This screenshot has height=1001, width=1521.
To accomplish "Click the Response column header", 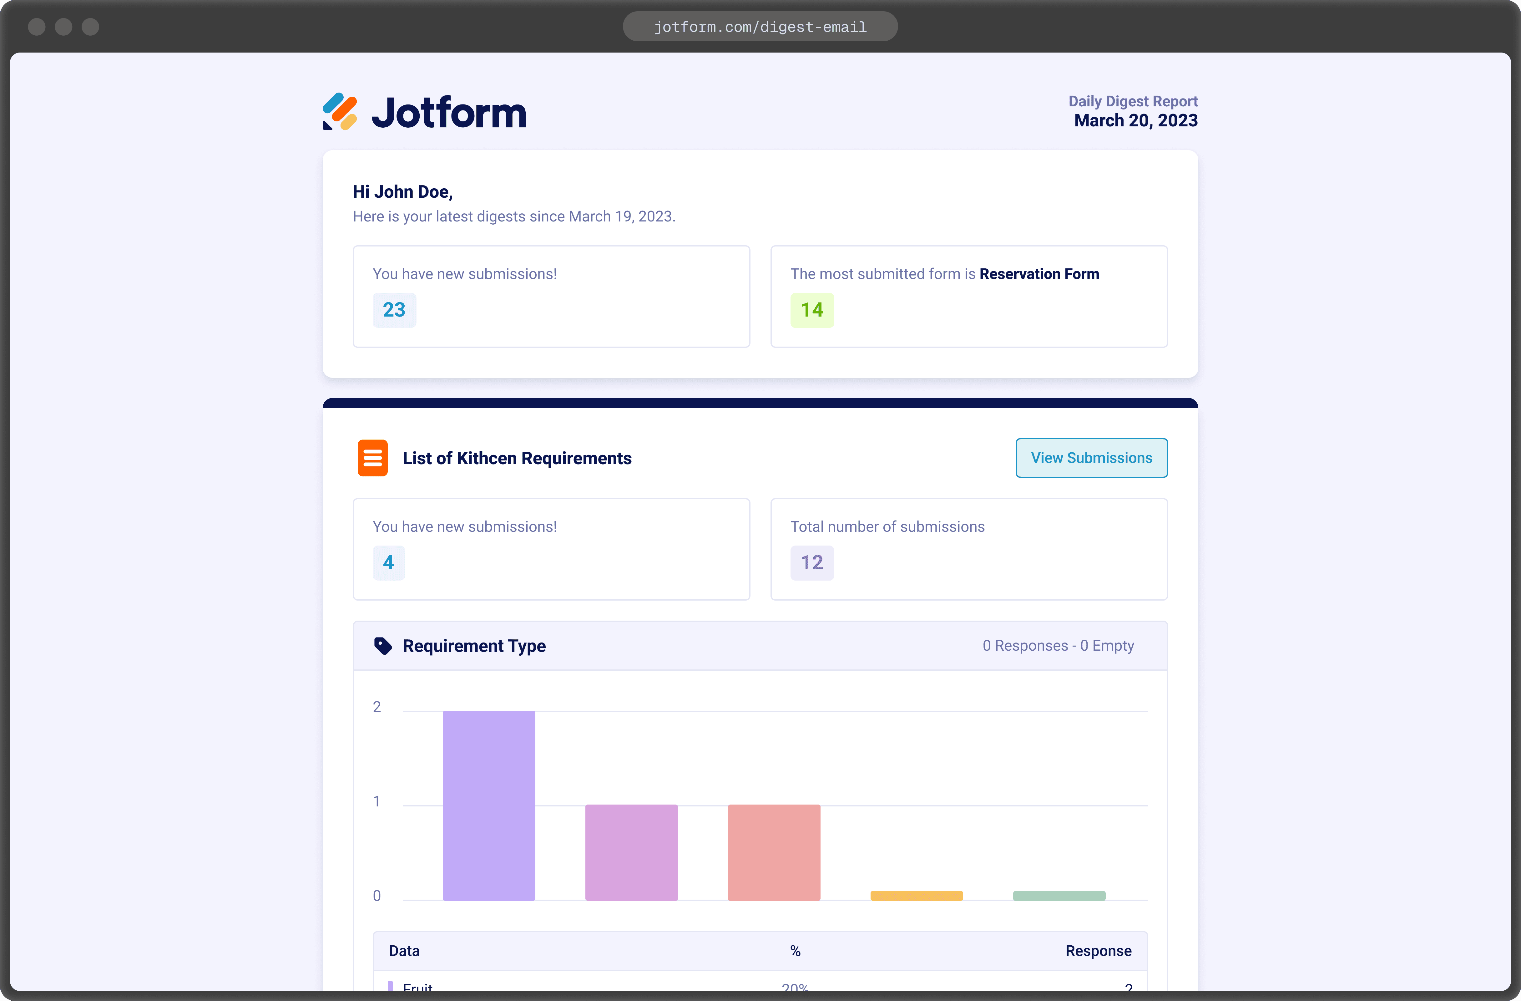I will click(1098, 951).
